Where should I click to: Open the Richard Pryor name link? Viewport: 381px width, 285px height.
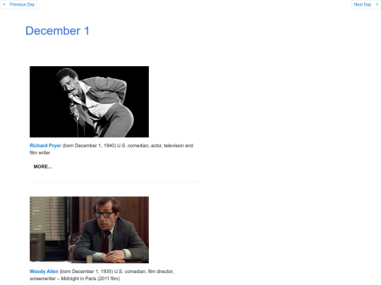[x=45, y=146]
